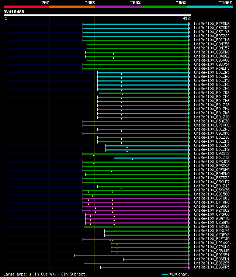Select the UniRef100_B0LZR3 label
The height and width of the screenshot is (277, 236).
click(212, 93)
